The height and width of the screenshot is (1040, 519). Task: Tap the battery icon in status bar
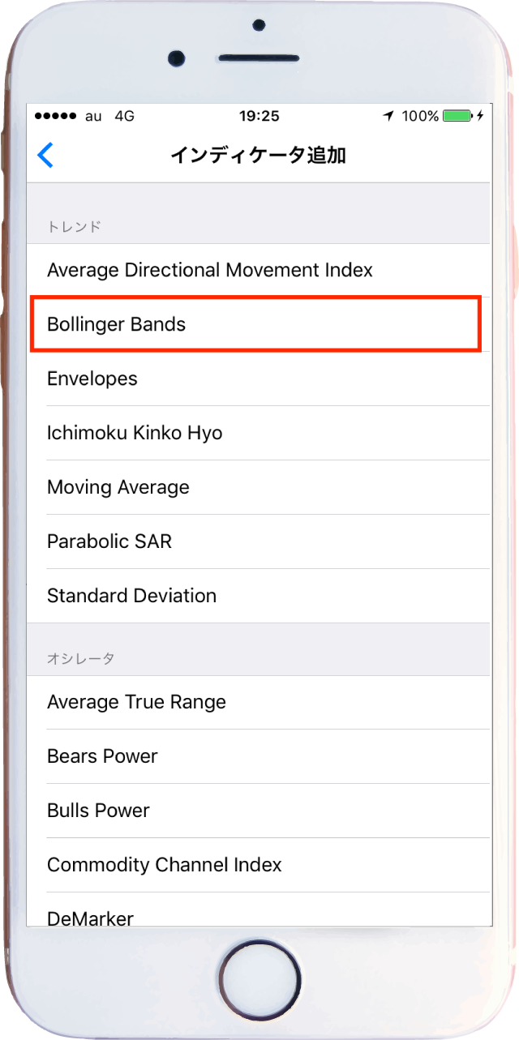click(x=458, y=116)
